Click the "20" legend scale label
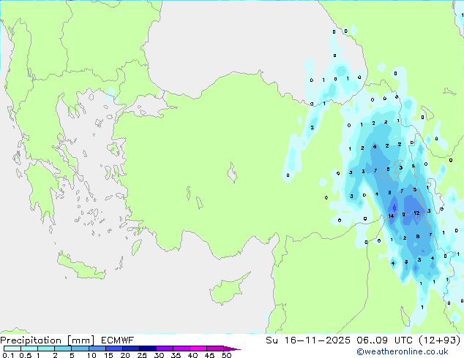Screen dimensions: 464x358 [125, 355]
